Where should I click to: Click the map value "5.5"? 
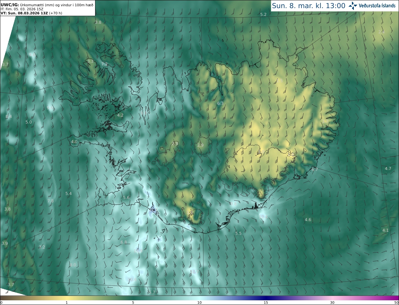pyautogui.click(x=238, y=233)
